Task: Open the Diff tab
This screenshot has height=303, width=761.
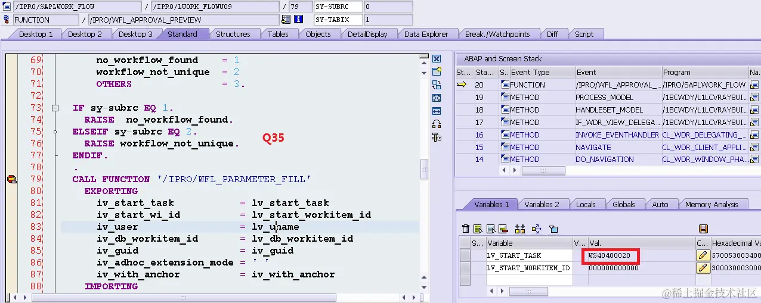Action: [553, 34]
